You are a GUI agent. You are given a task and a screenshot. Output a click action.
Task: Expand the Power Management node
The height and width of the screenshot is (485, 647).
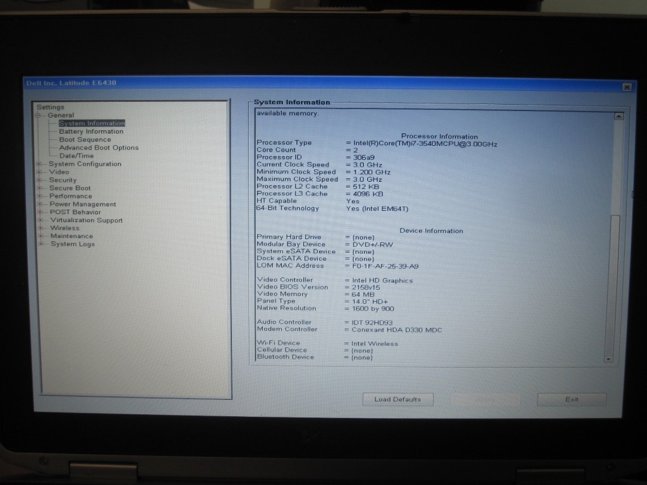(40, 204)
